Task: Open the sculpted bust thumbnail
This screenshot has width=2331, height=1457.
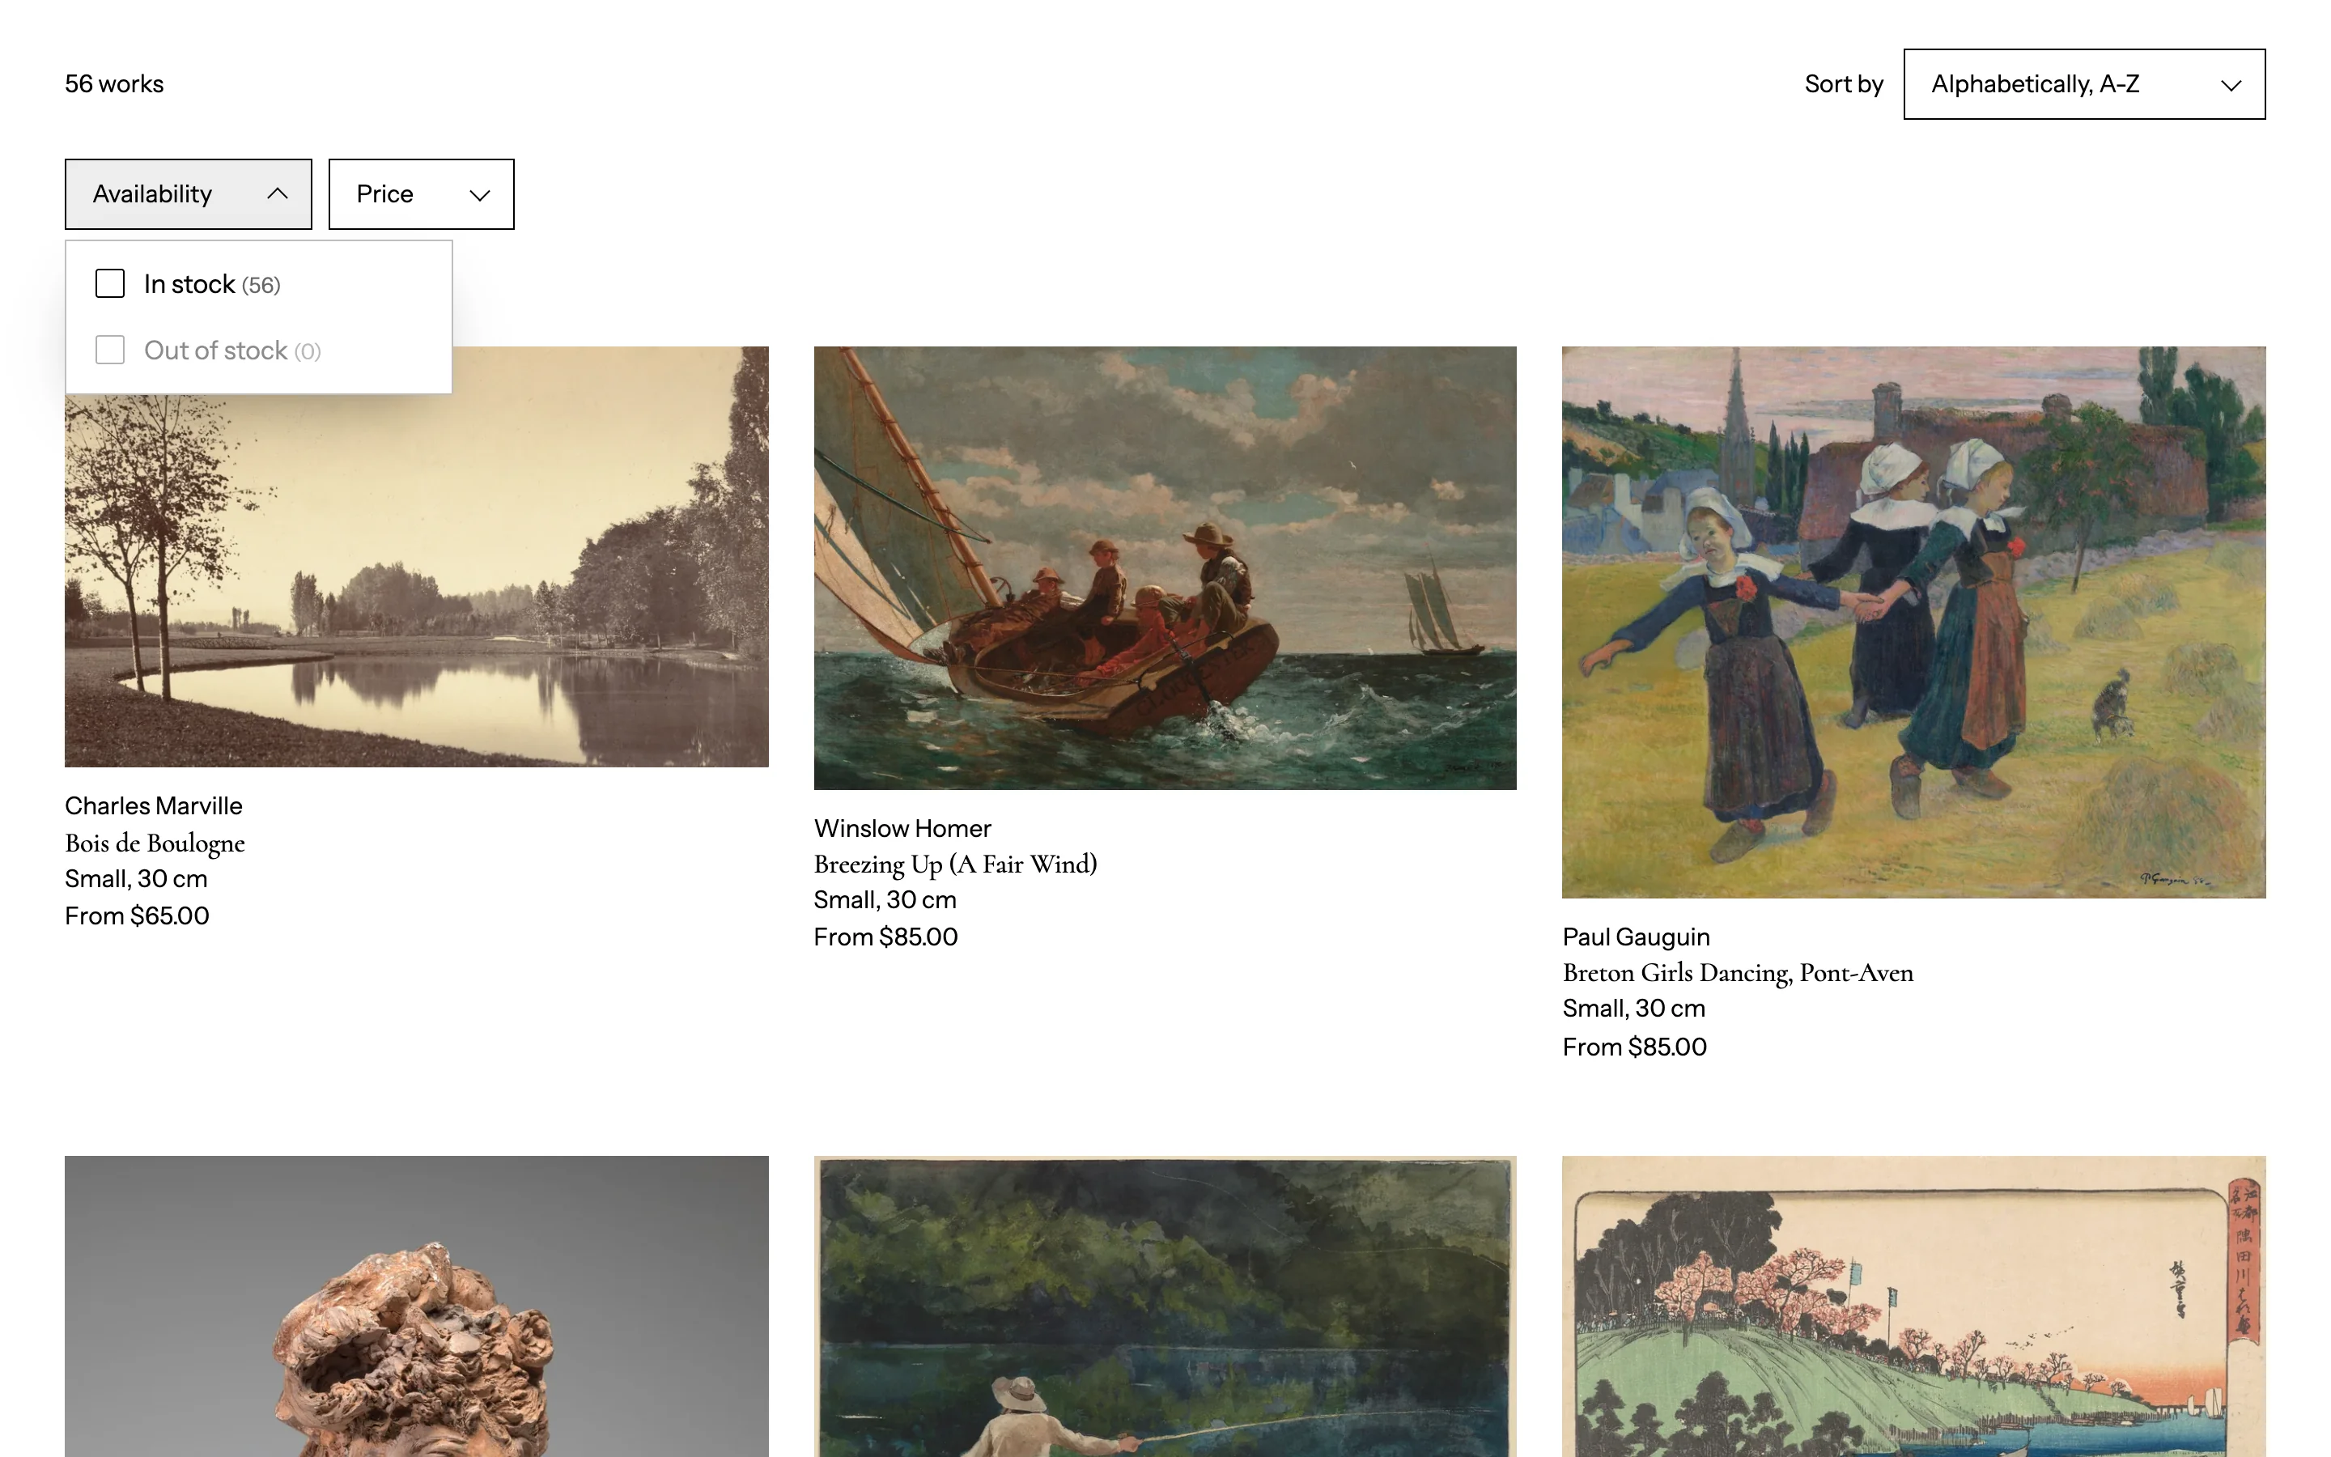Action: coord(416,1306)
